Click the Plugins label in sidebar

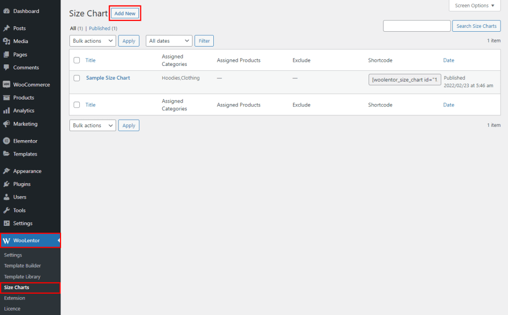tap(22, 184)
